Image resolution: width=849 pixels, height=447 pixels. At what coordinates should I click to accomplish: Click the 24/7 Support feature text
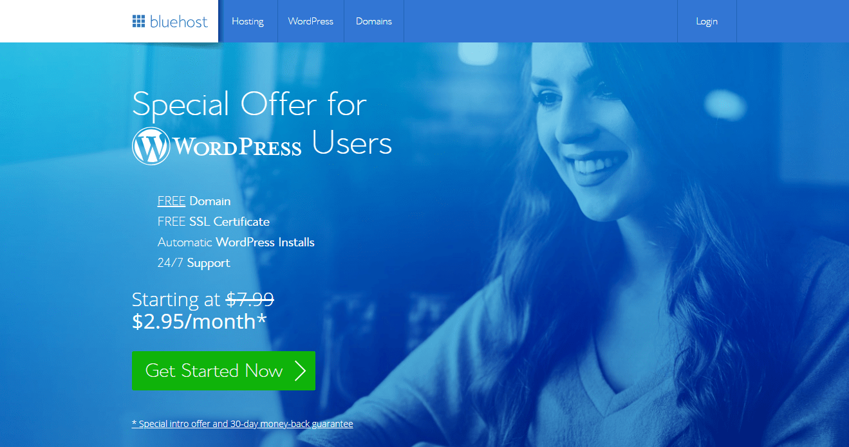(194, 263)
